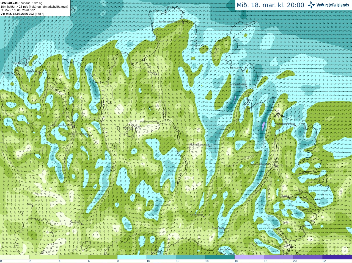The width and height of the screenshot is (352, 263).
Task: Click the 20–22 m/s violet legend swatch
Action: (308, 257)
